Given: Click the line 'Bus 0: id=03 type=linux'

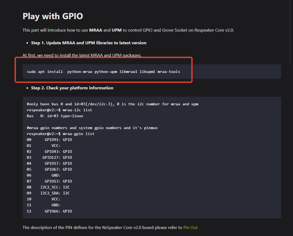Looking at the screenshot, I should 55,116.
